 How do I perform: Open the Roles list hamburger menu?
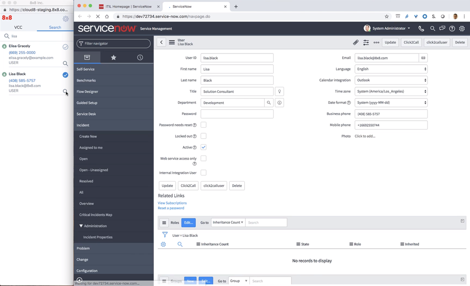tap(164, 222)
